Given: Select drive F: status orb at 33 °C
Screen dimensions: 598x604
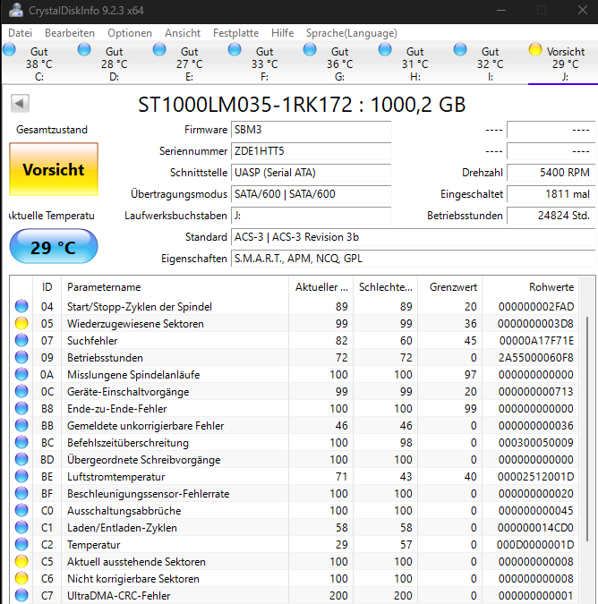Looking at the screenshot, I should (235, 50).
